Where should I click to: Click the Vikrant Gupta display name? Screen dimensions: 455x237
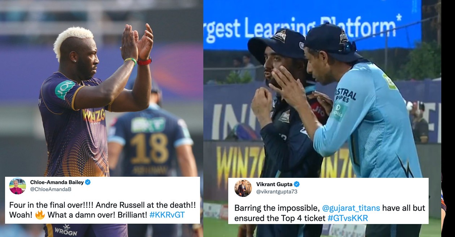pyautogui.click(x=274, y=184)
